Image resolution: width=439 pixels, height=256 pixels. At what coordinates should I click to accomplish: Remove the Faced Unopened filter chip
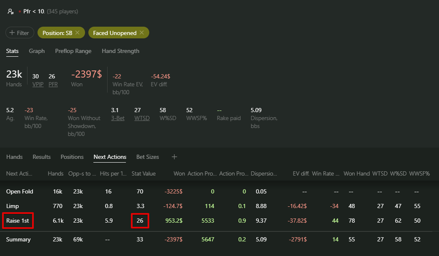142,33
